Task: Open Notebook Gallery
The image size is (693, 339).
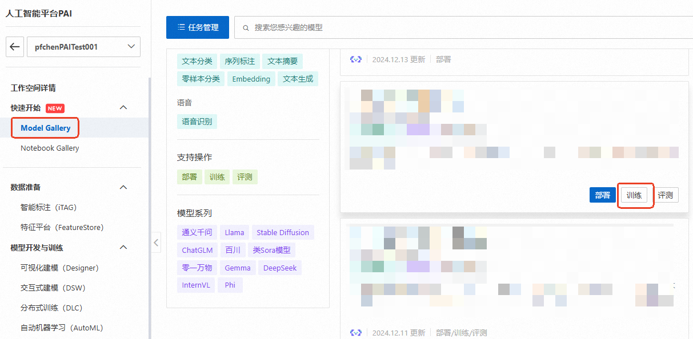Action: 50,148
